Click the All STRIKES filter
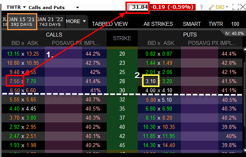Screen dimensions: 246x157 (x=158, y=24)
